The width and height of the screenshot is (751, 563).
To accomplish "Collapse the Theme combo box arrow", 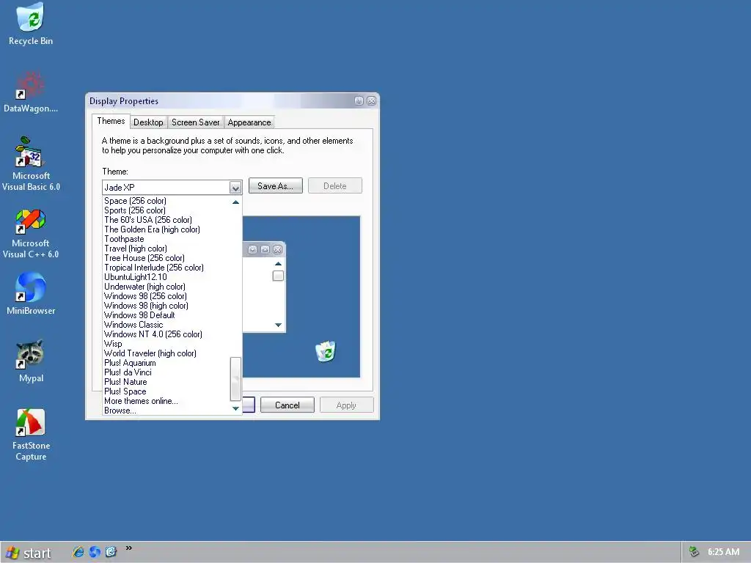I will (235, 187).
